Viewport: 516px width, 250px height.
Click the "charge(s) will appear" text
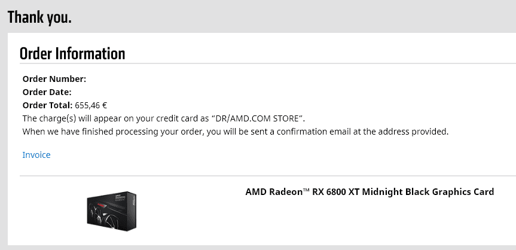pyautogui.click(x=78, y=118)
